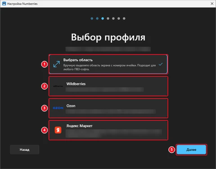
Task: Click the area-selection arrows icon
Action: tap(57, 64)
